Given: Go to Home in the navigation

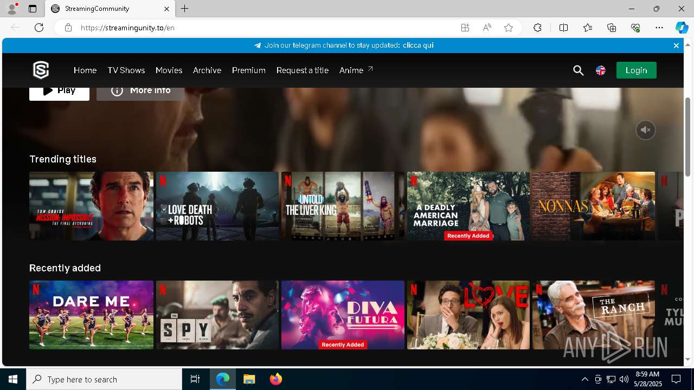Looking at the screenshot, I should click(85, 70).
